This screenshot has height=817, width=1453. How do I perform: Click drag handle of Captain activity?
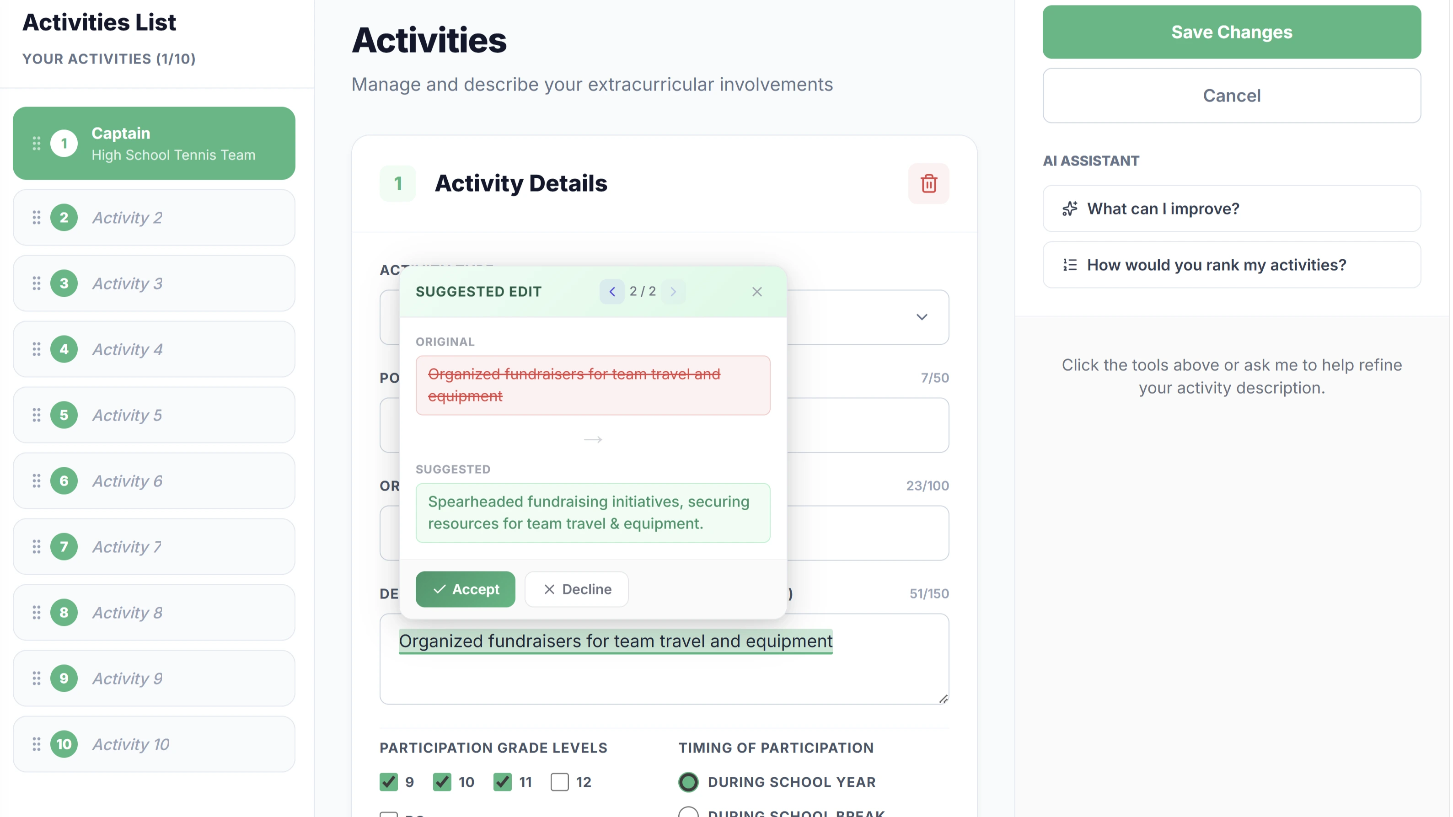[x=37, y=143]
